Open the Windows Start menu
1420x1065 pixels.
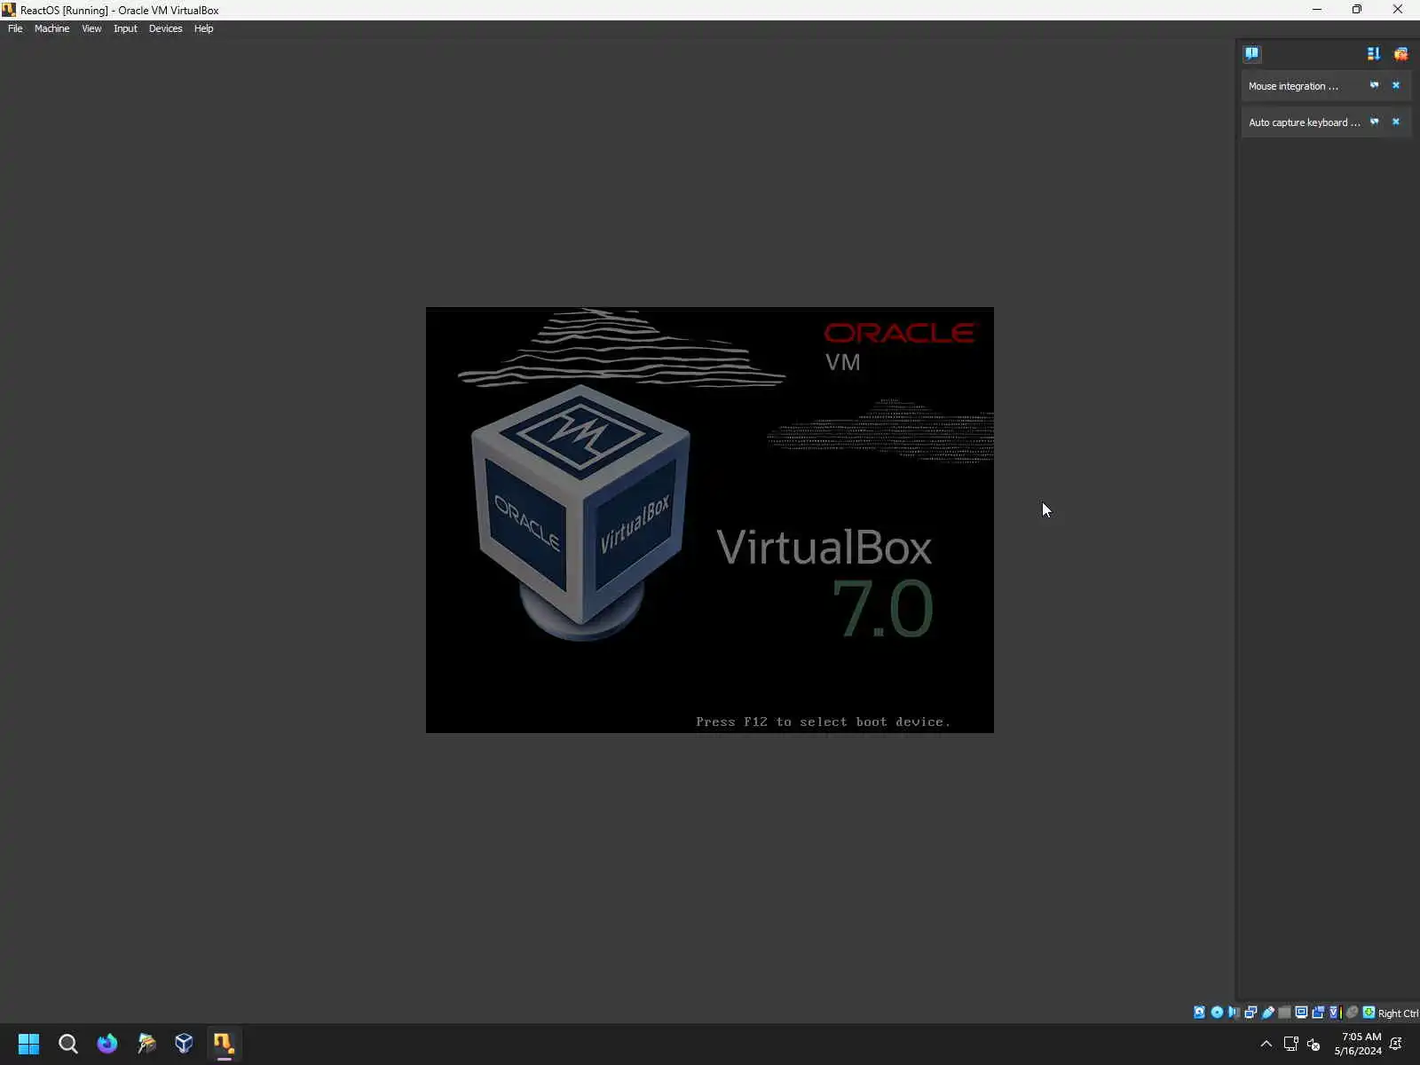point(28,1044)
